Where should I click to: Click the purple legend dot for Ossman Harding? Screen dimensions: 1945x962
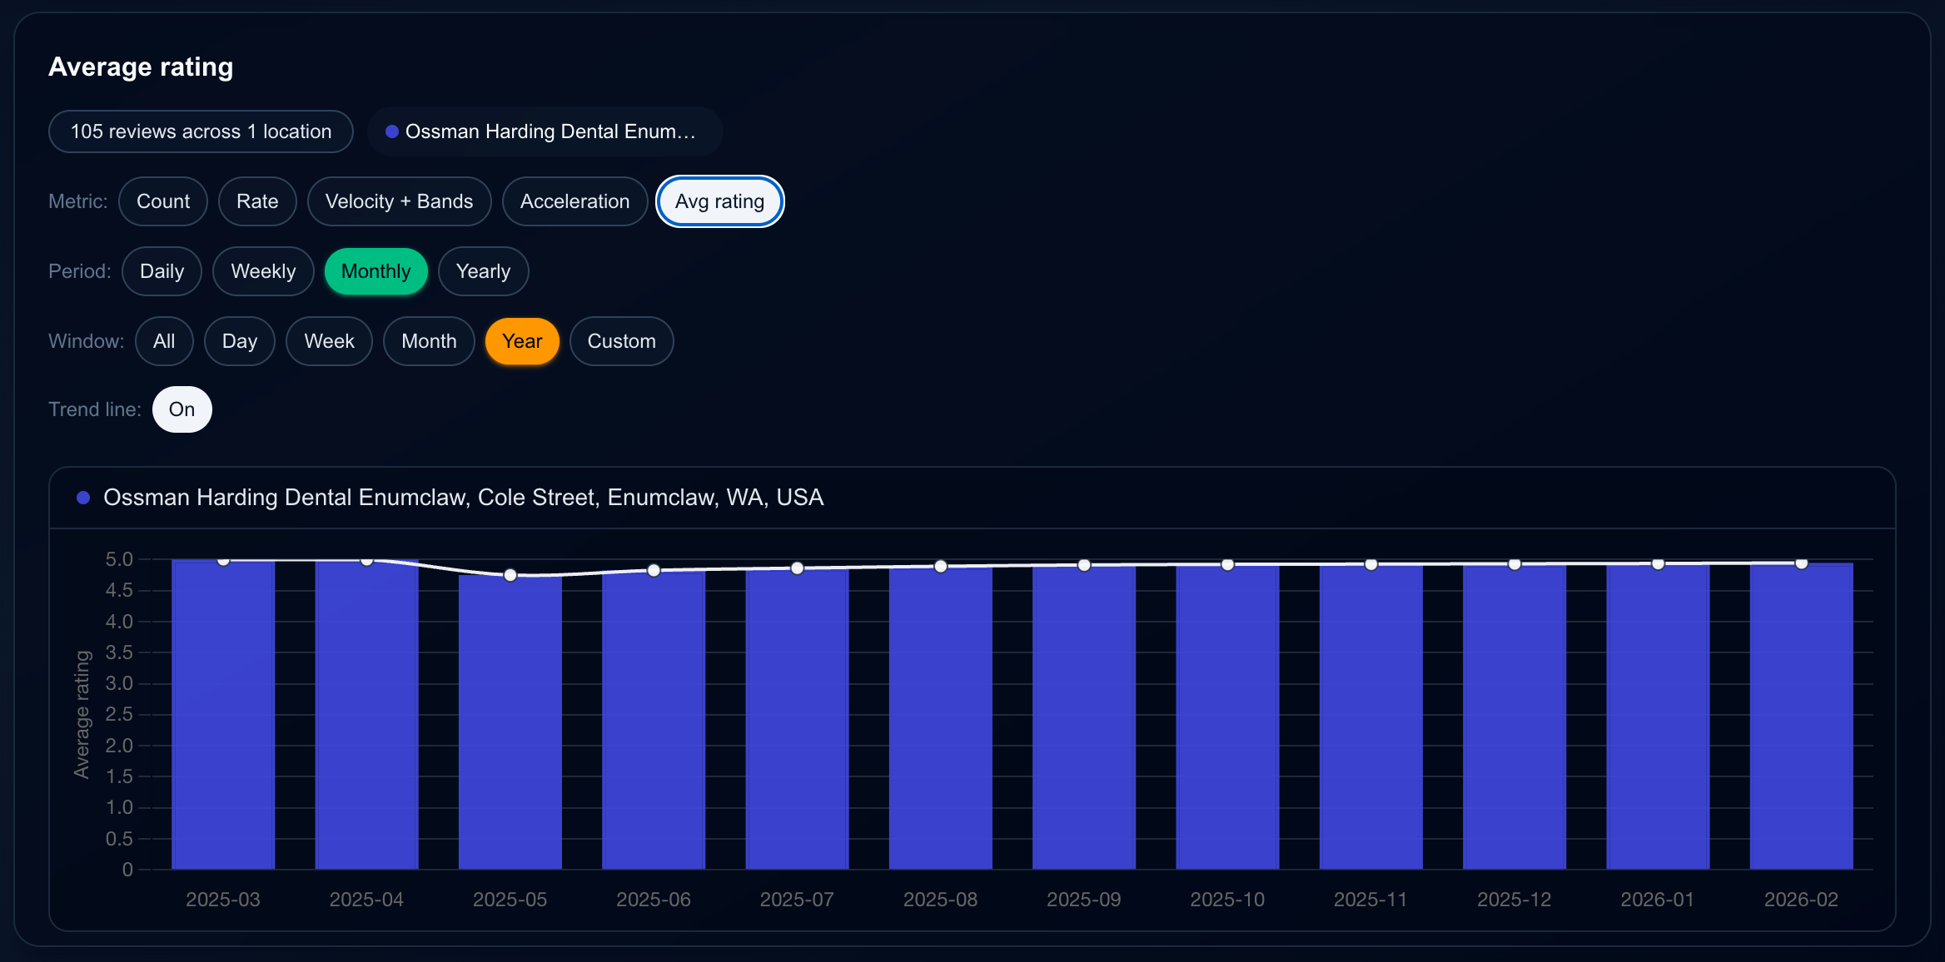82,497
